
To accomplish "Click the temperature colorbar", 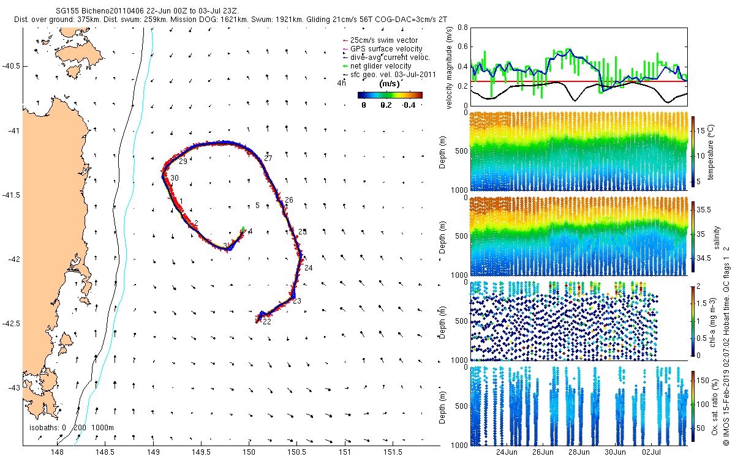I will click(x=693, y=151).
